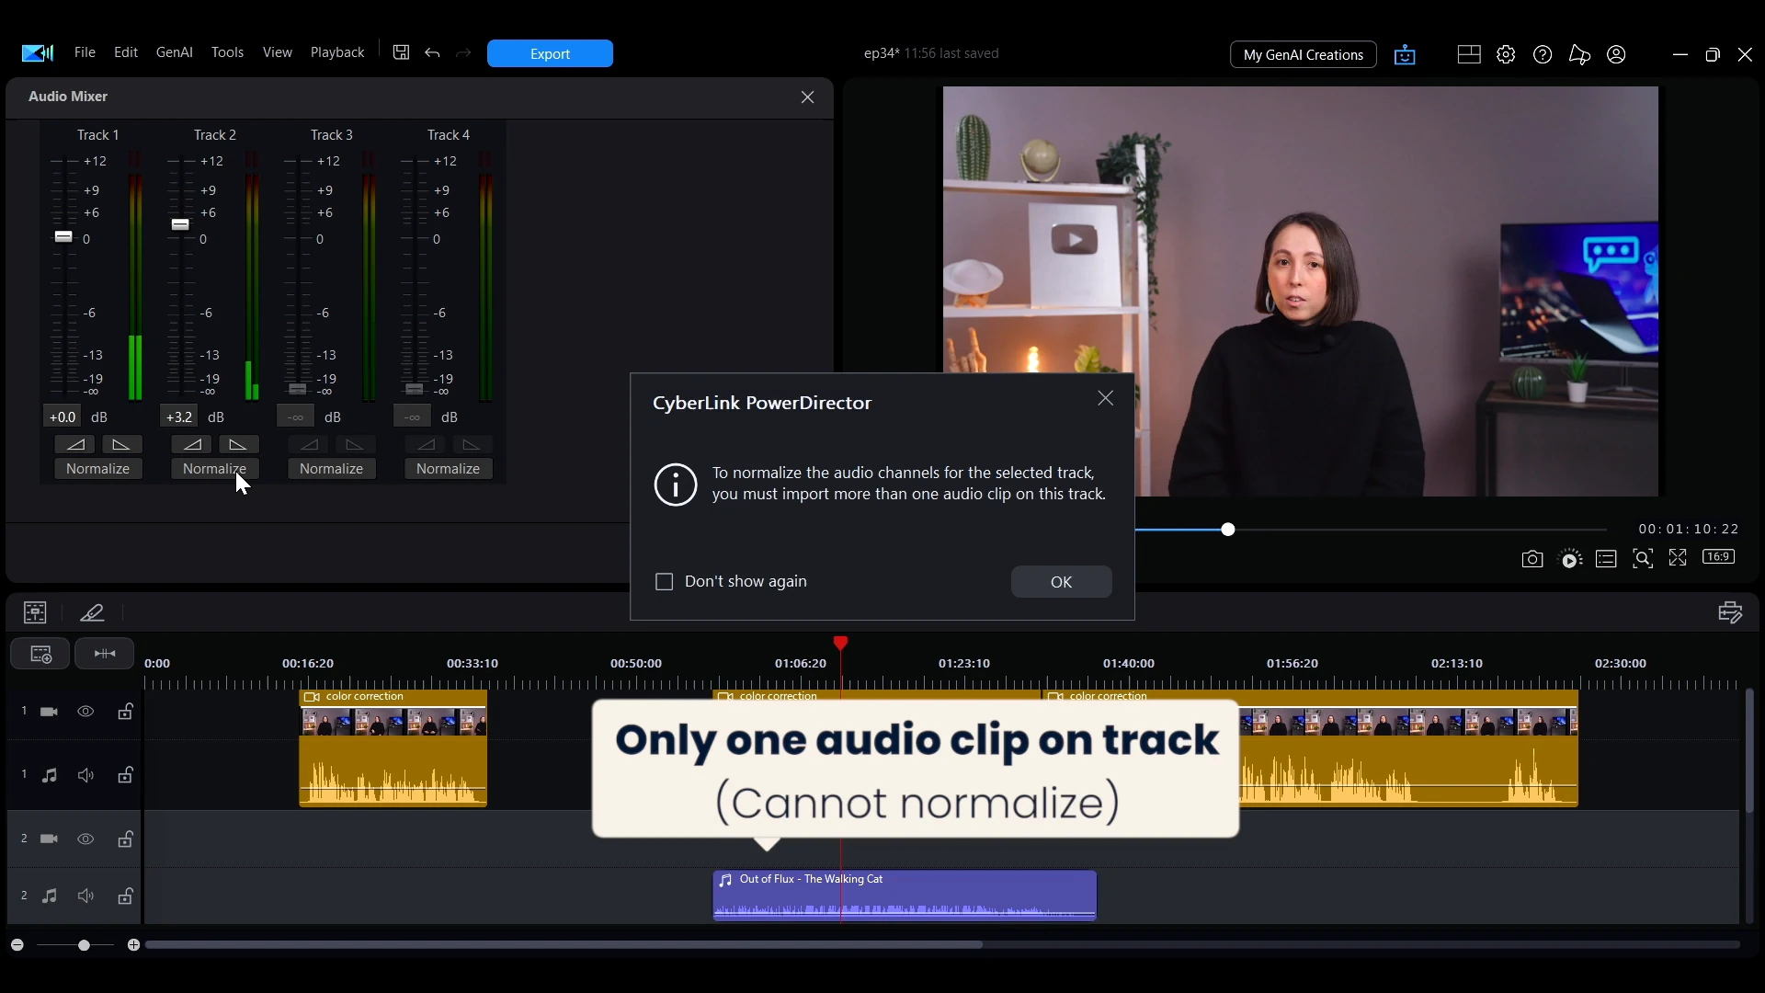
Task: Click the Export button
Action: [x=550, y=53]
